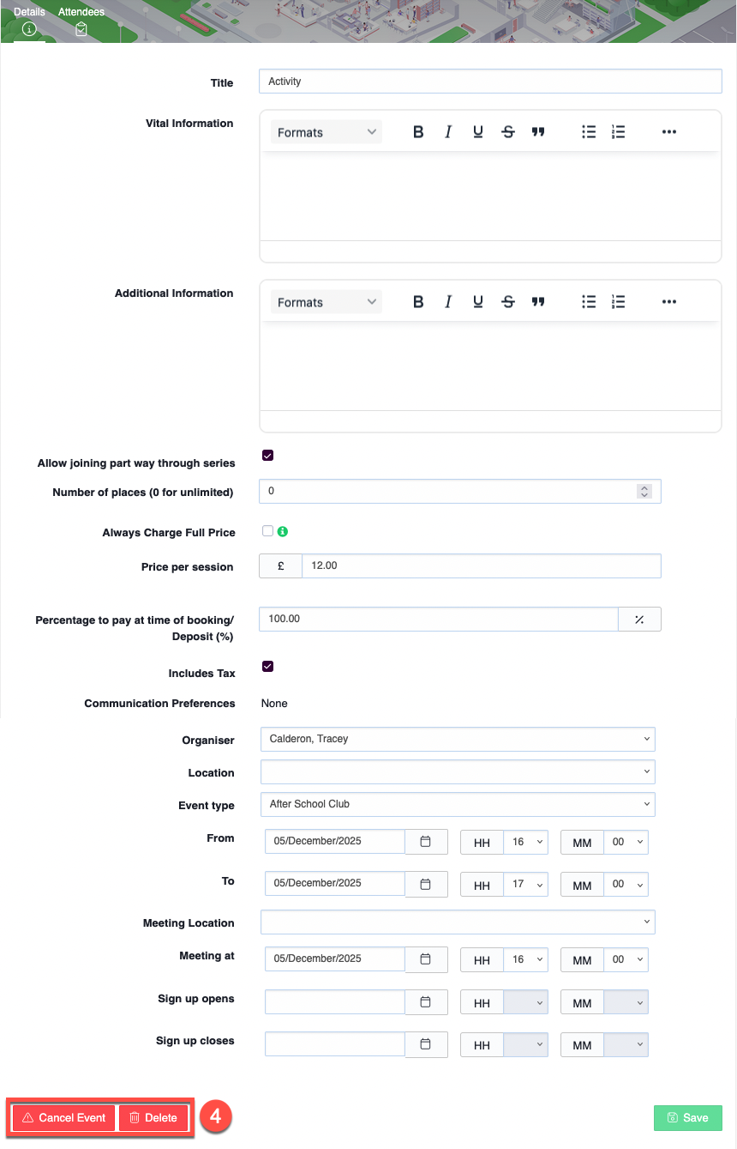Open the Organiser dropdown
The width and height of the screenshot is (737, 1149).
[x=457, y=739]
